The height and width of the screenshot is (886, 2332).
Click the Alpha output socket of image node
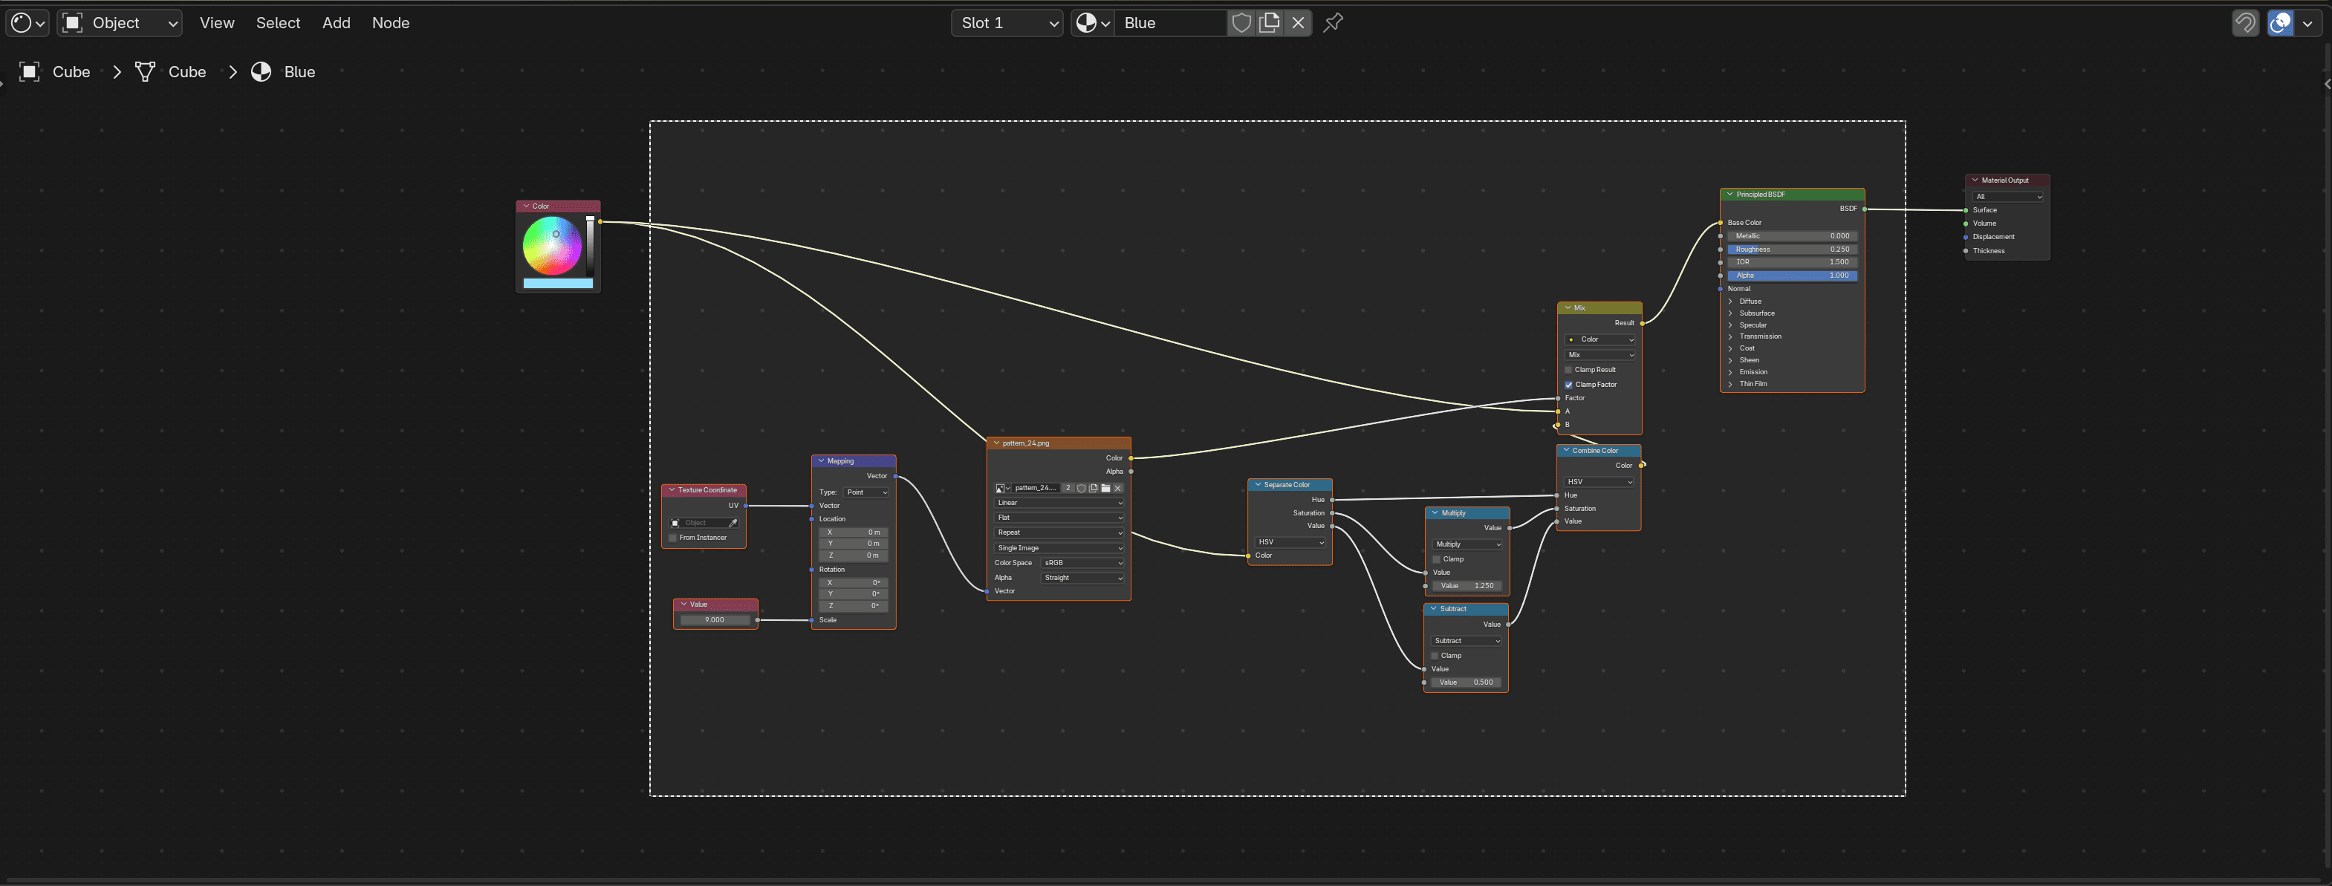[1131, 472]
